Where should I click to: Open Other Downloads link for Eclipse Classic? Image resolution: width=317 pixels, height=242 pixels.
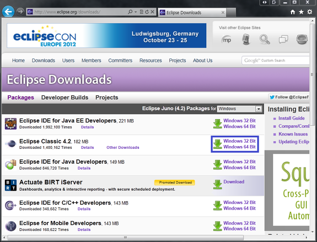point(123,148)
